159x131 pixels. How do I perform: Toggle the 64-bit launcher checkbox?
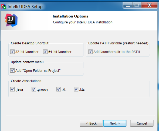(45, 52)
